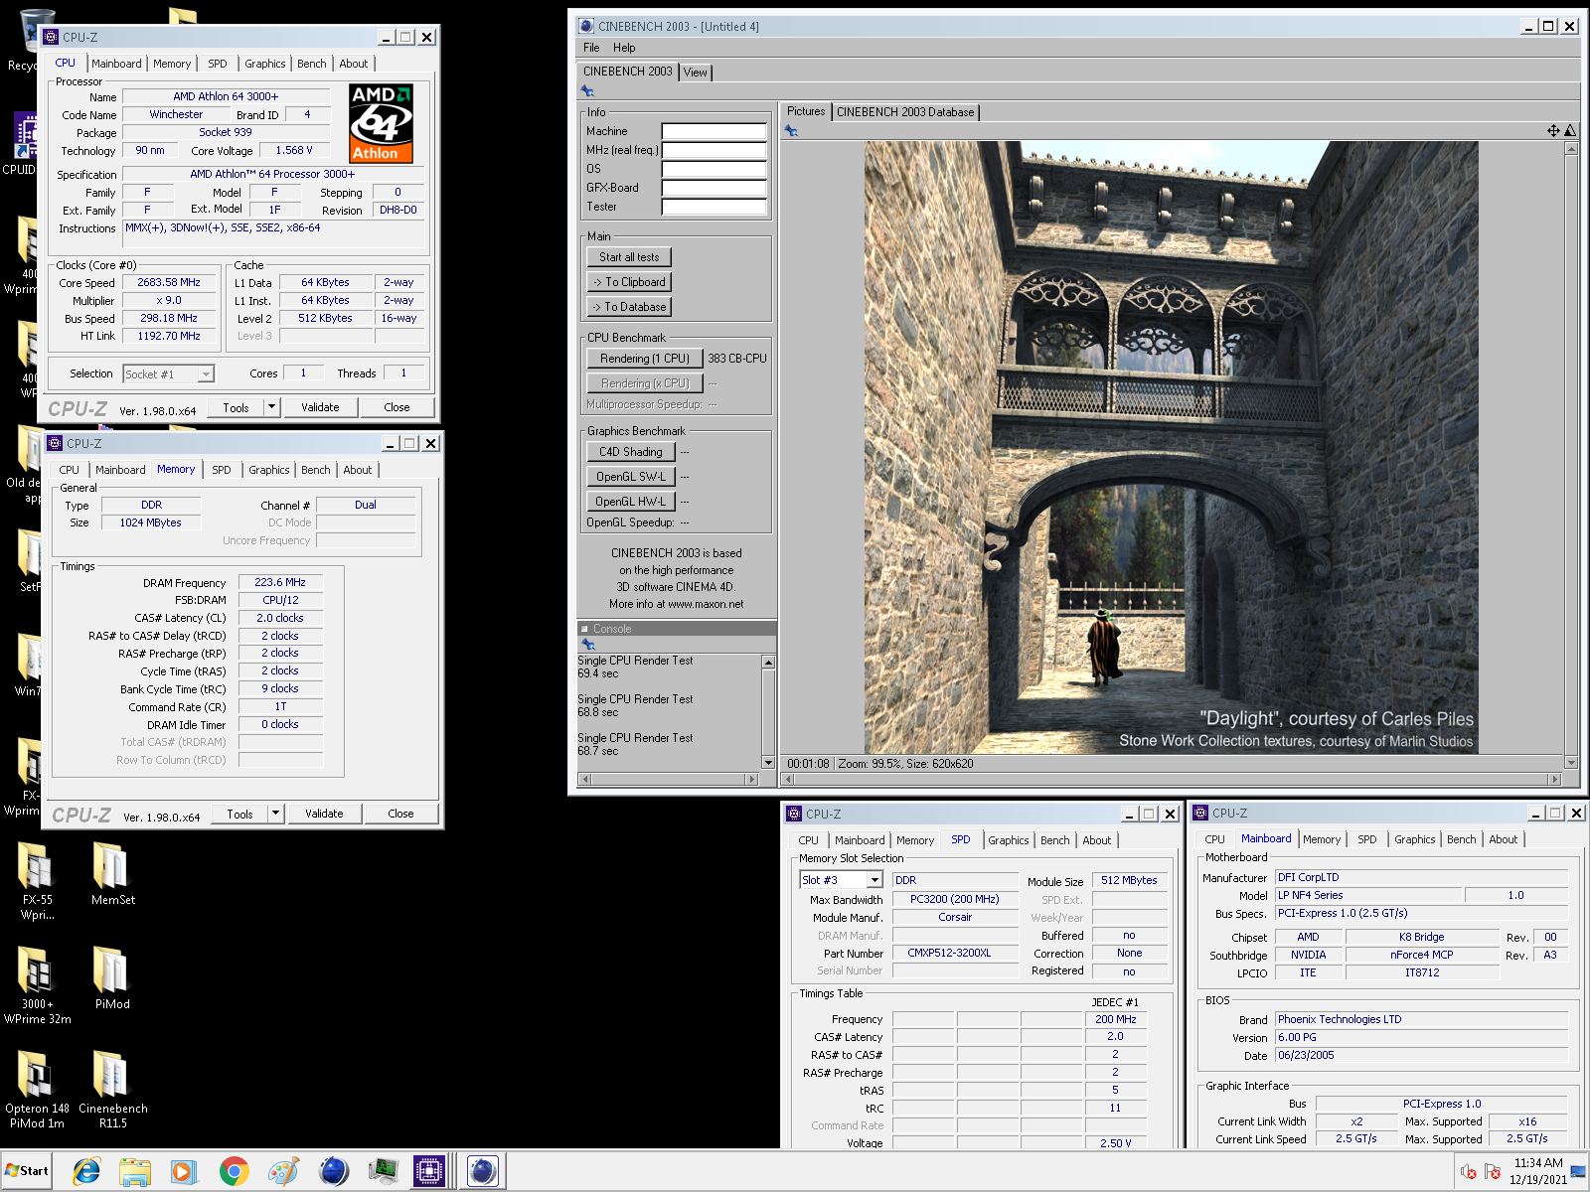The image size is (1590, 1192).
Task: Click the Tester input field
Action: tap(715, 207)
